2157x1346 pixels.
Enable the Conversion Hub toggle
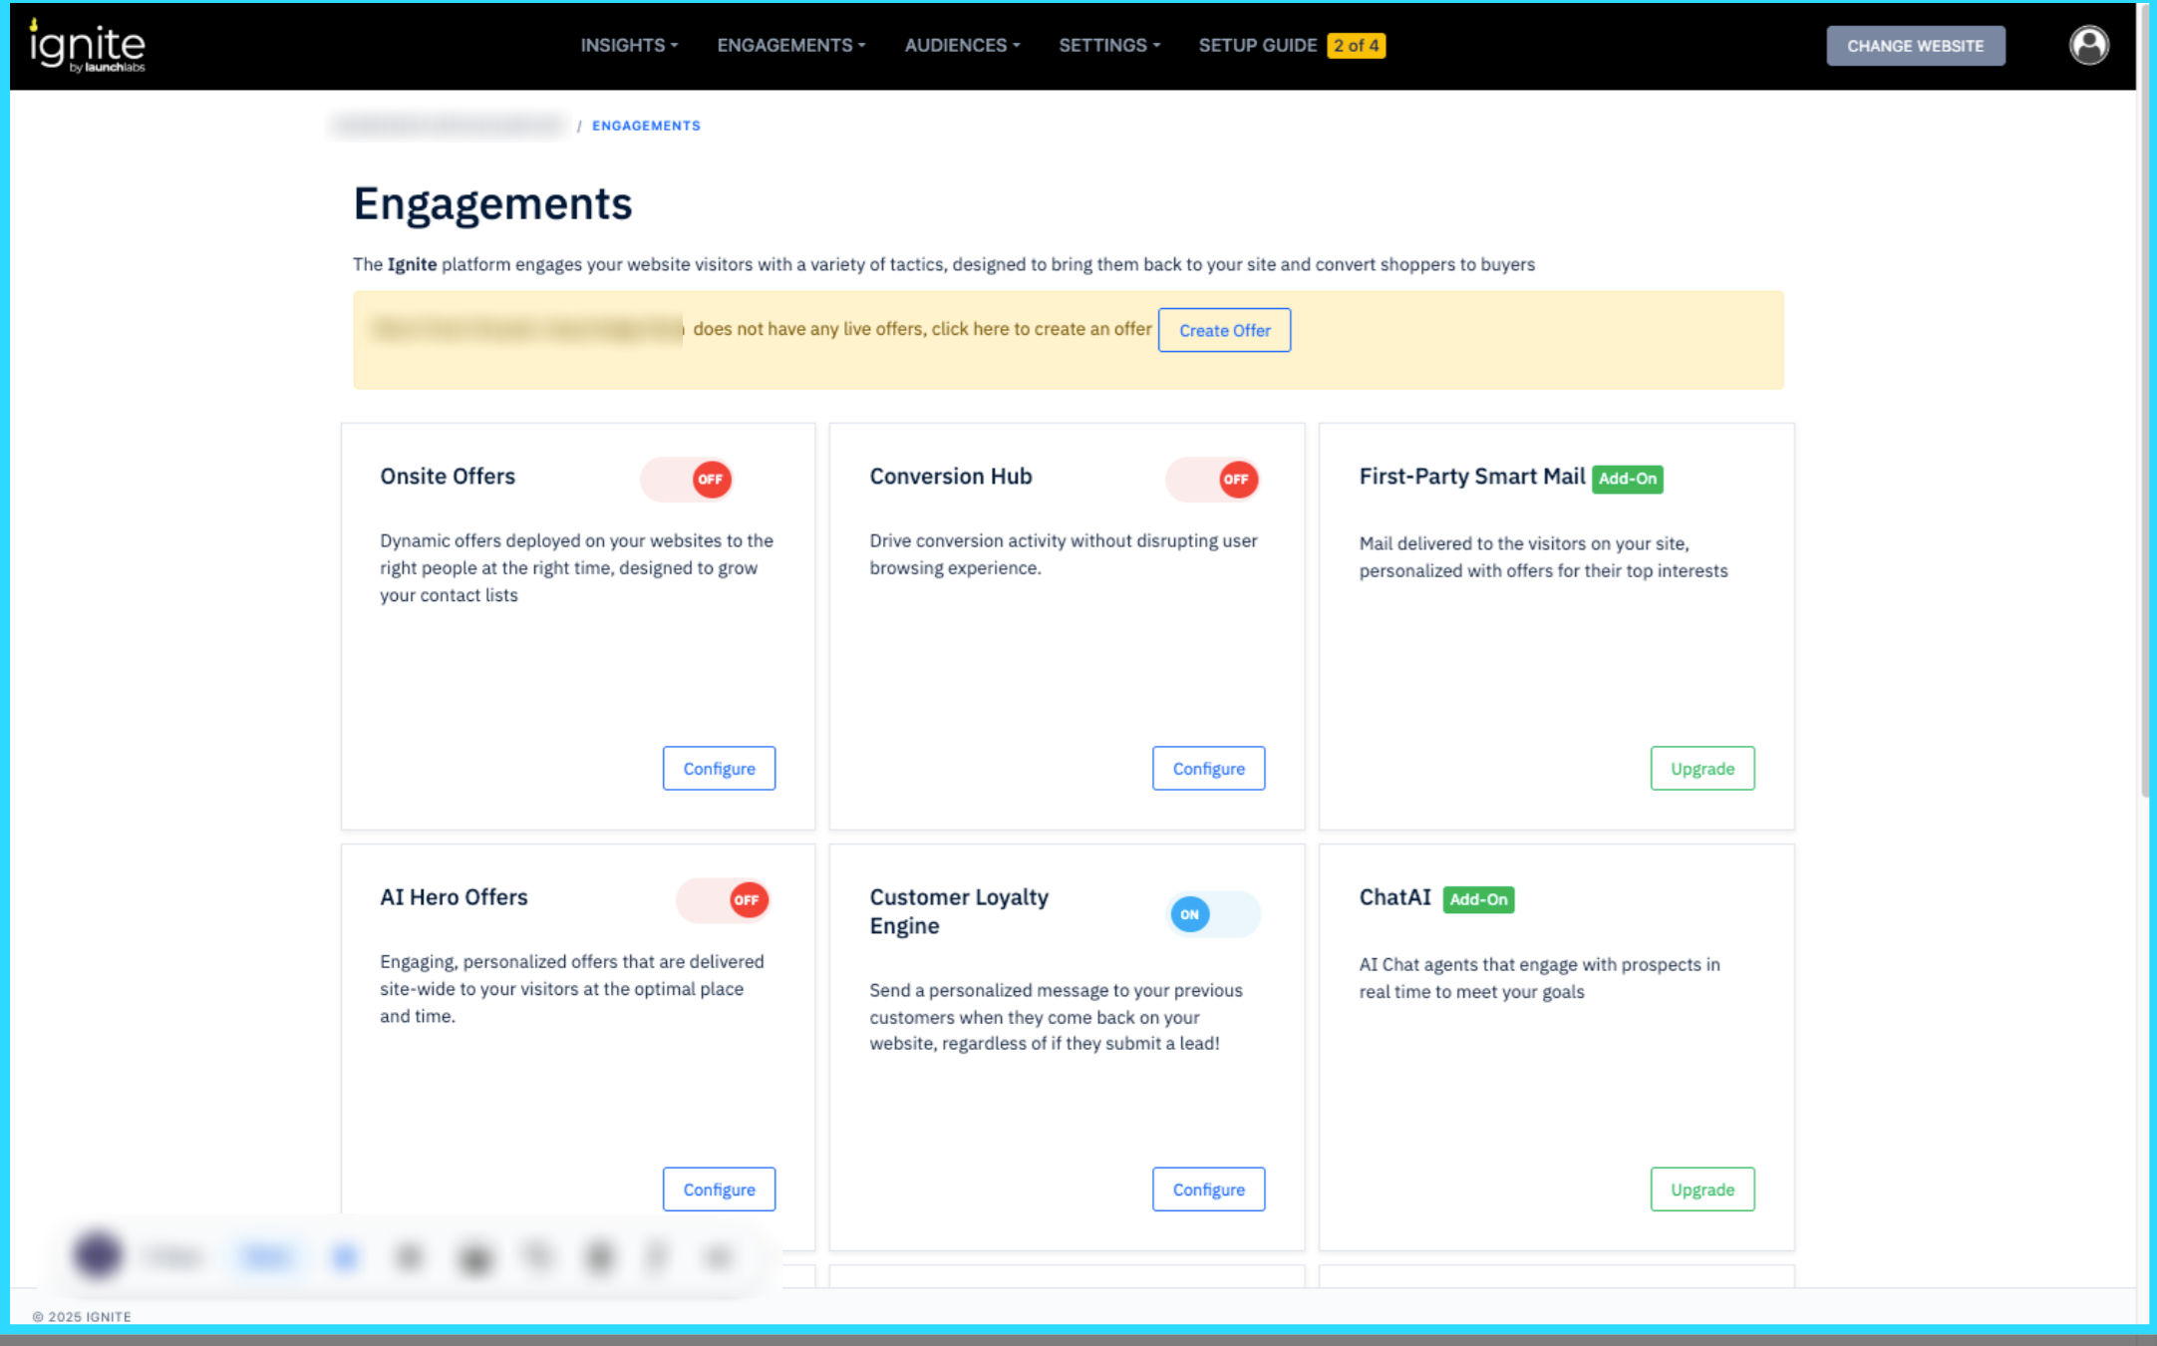pyautogui.click(x=1212, y=480)
